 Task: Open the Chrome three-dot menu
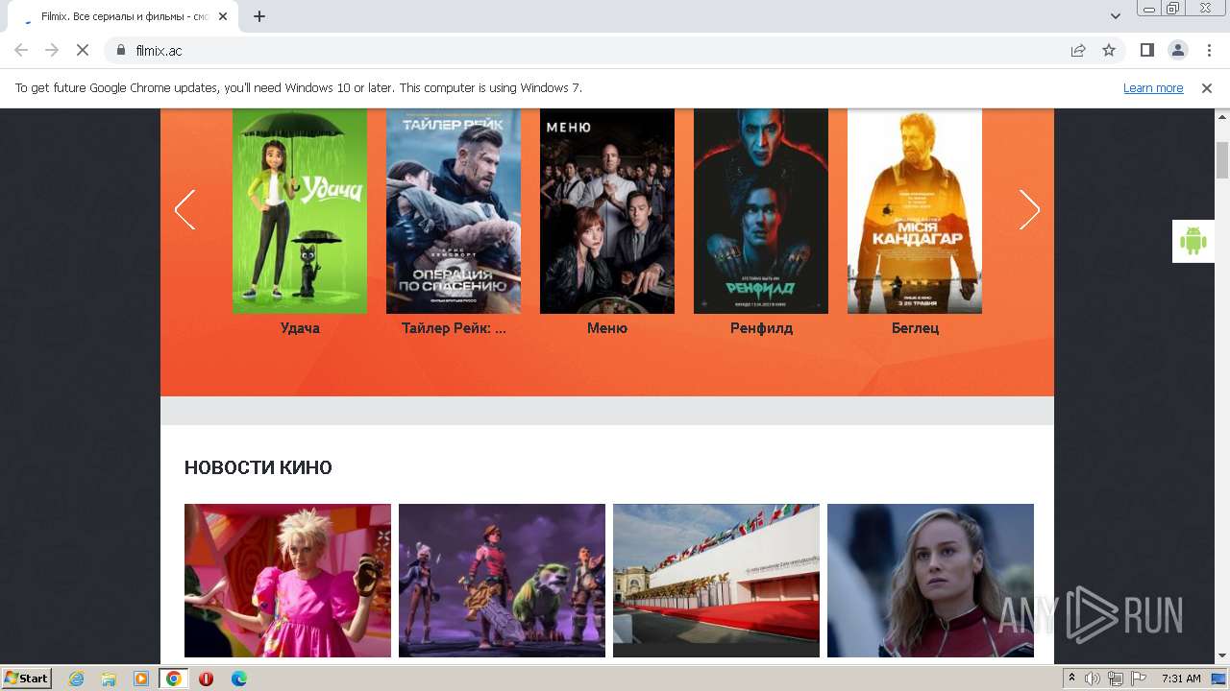tap(1207, 50)
